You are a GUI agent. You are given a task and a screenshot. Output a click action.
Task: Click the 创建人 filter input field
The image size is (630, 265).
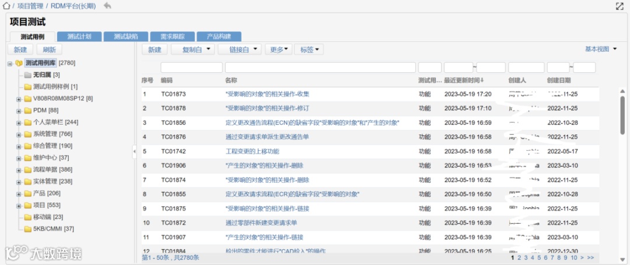pyautogui.click(x=526, y=68)
